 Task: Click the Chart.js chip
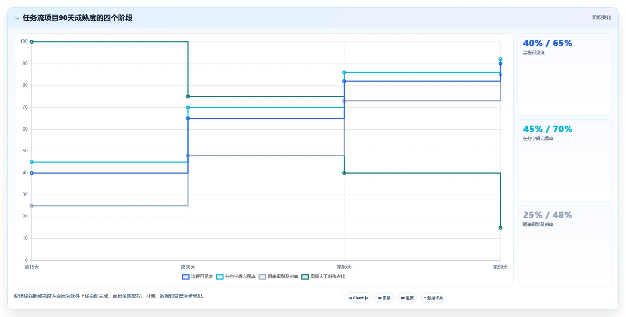[x=358, y=298]
